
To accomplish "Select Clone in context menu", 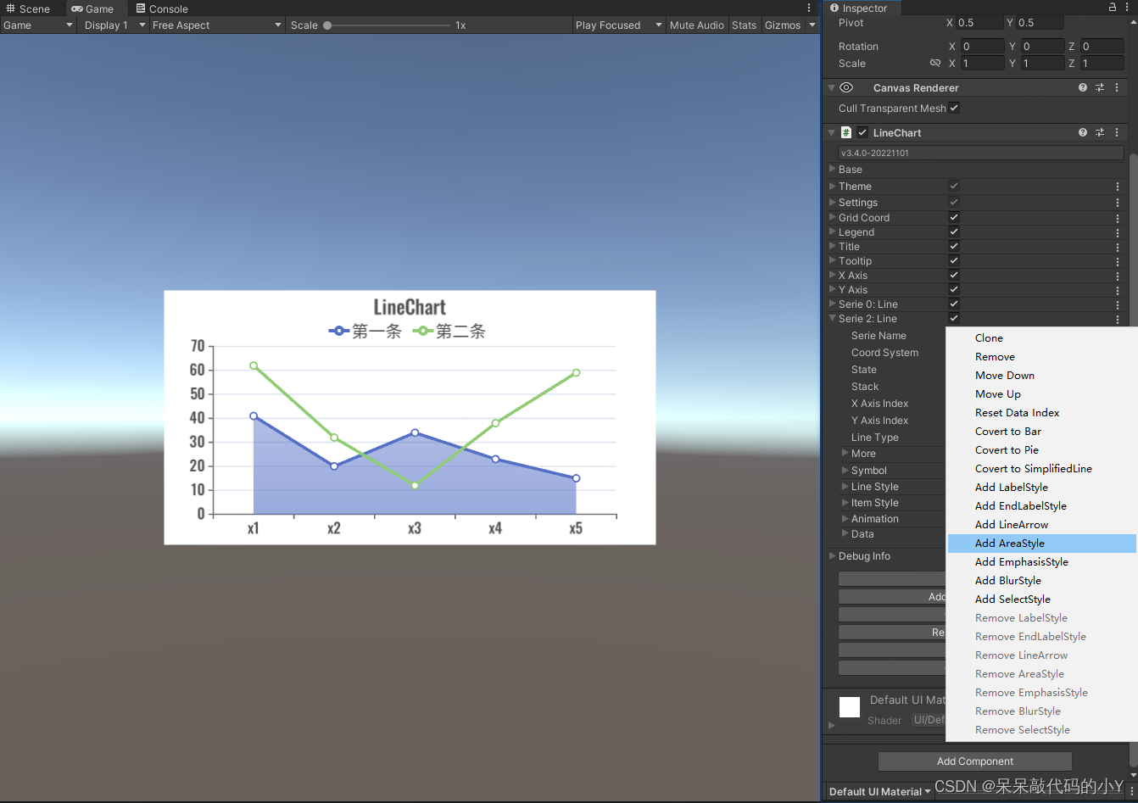I will (x=1041, y=338).
